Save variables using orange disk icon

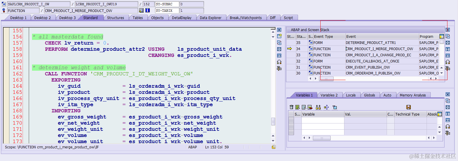click(408, 107)
